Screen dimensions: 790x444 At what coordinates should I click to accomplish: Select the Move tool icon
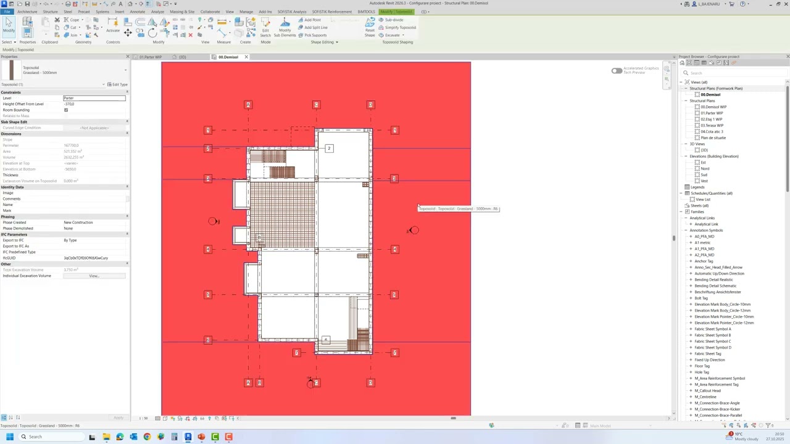(128, 32)
